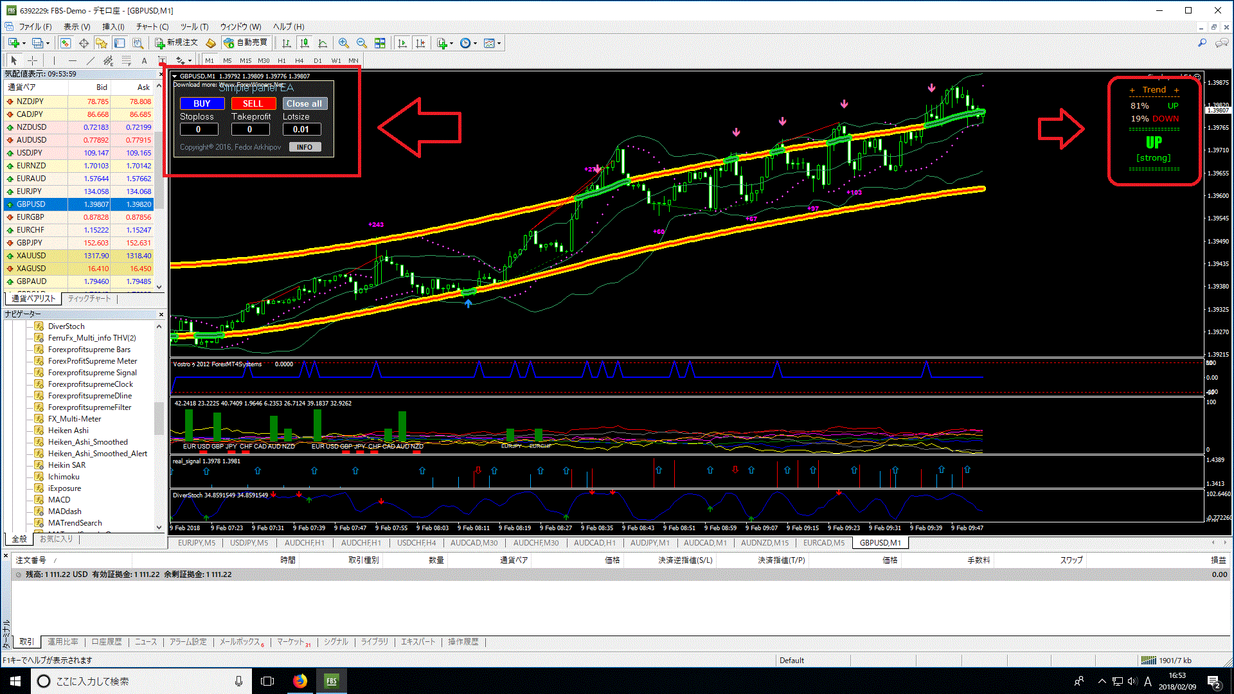
Task: Click the Lotsize input field
Action: click(x=301, y=129)
